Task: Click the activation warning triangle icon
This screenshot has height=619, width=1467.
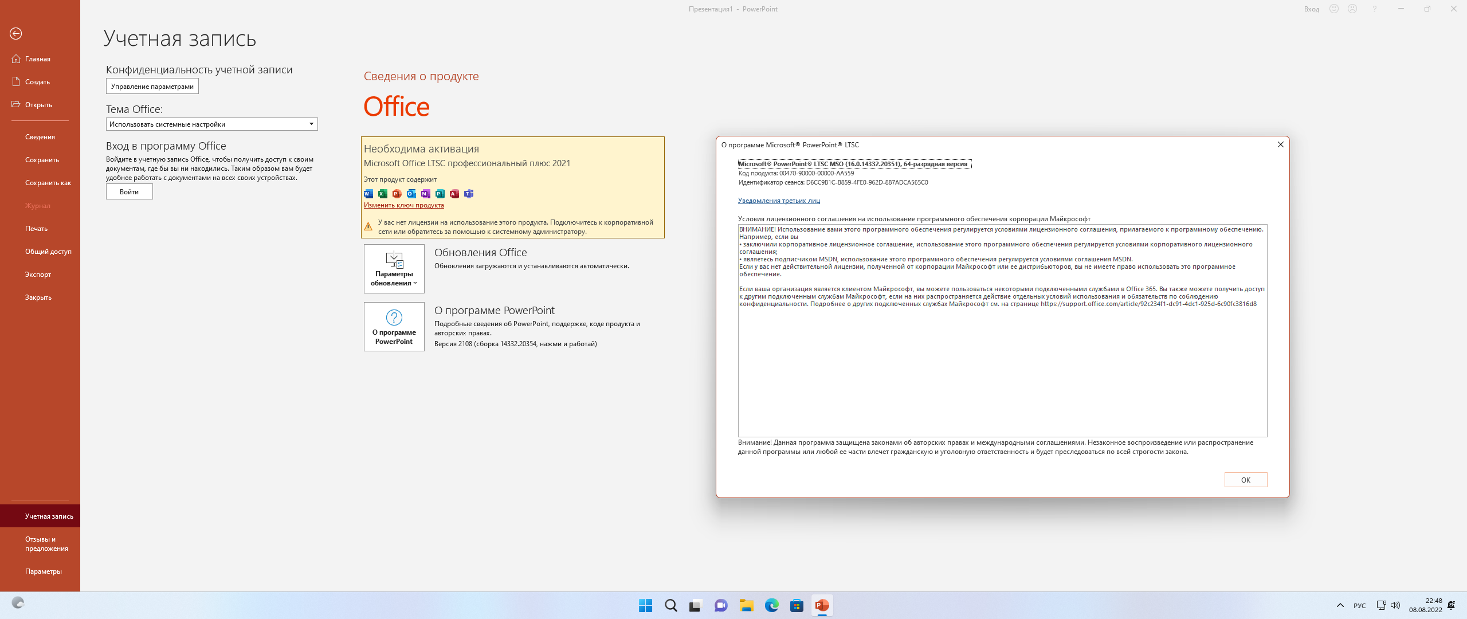Action: (x=368, y=226)
